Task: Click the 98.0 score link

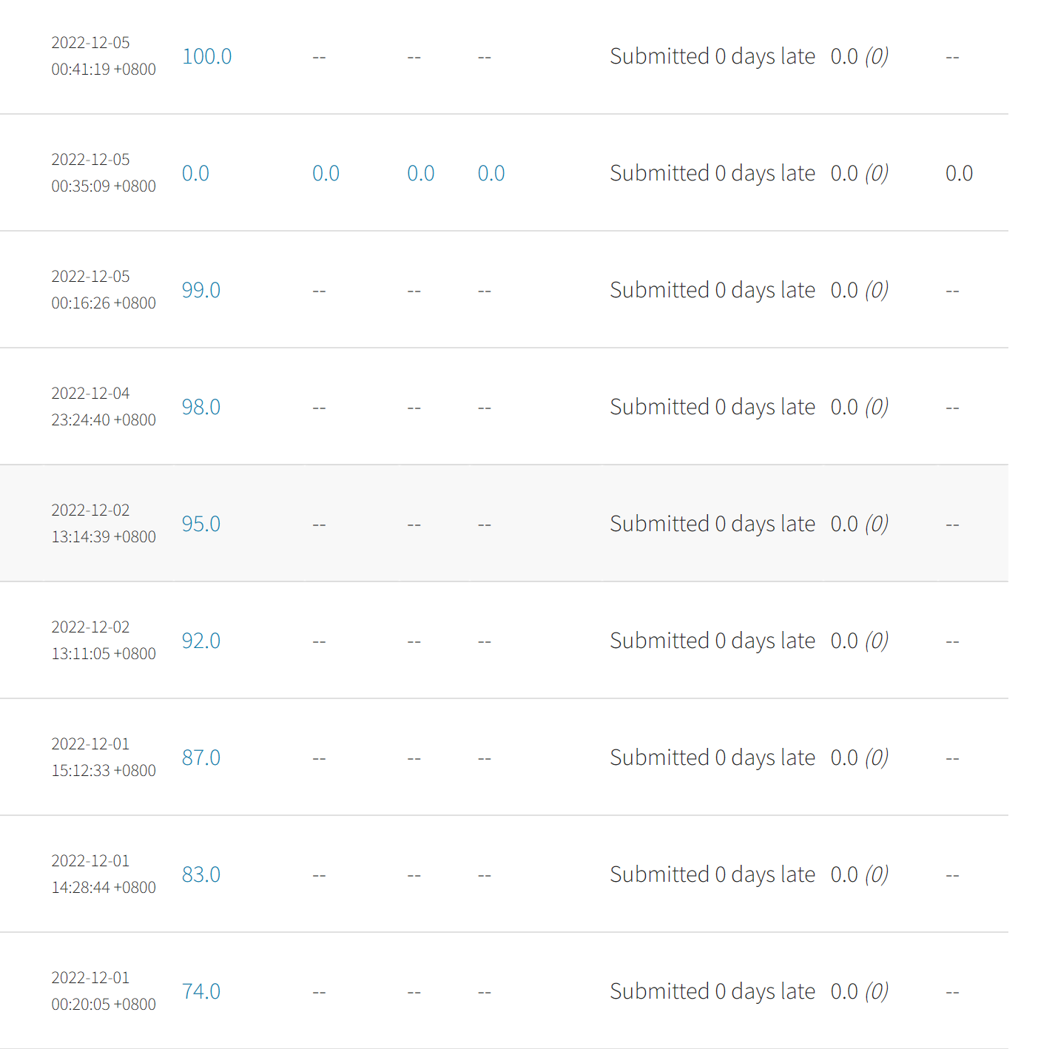Action: click(x=201, y=408)
